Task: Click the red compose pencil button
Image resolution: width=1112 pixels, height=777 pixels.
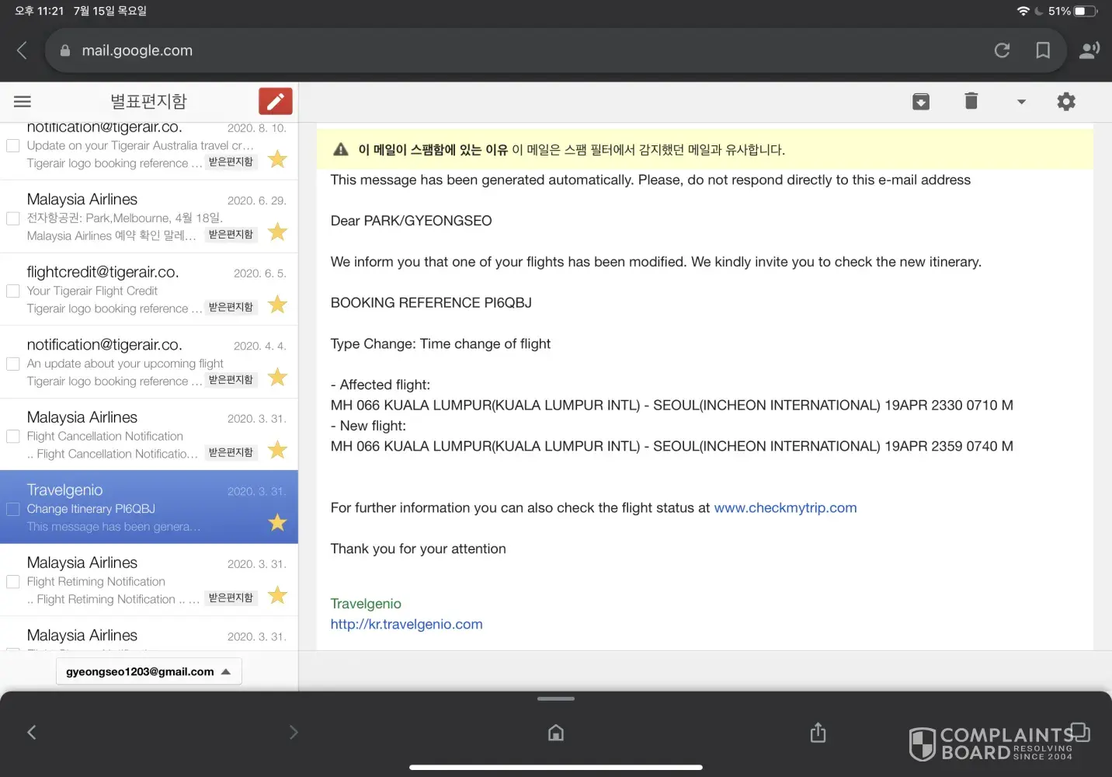Action: [x=275, y=102]
